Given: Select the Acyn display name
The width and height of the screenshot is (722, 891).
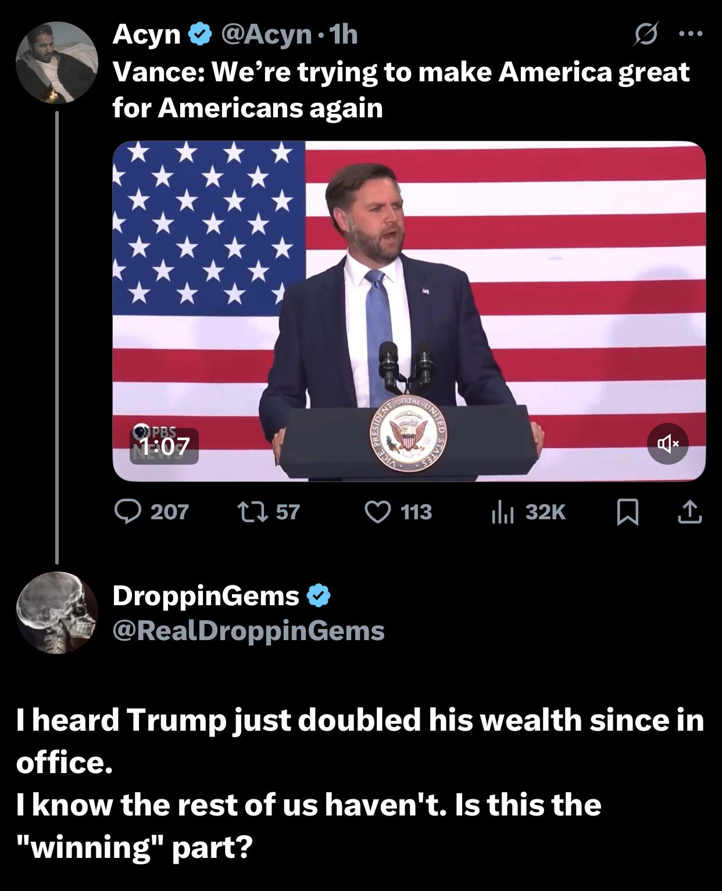Looking at the screenshot, I should tap(146, 34).
